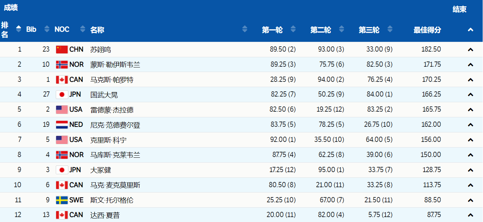
Task: Sort by the Bib number column
Action: pos(47,30)
